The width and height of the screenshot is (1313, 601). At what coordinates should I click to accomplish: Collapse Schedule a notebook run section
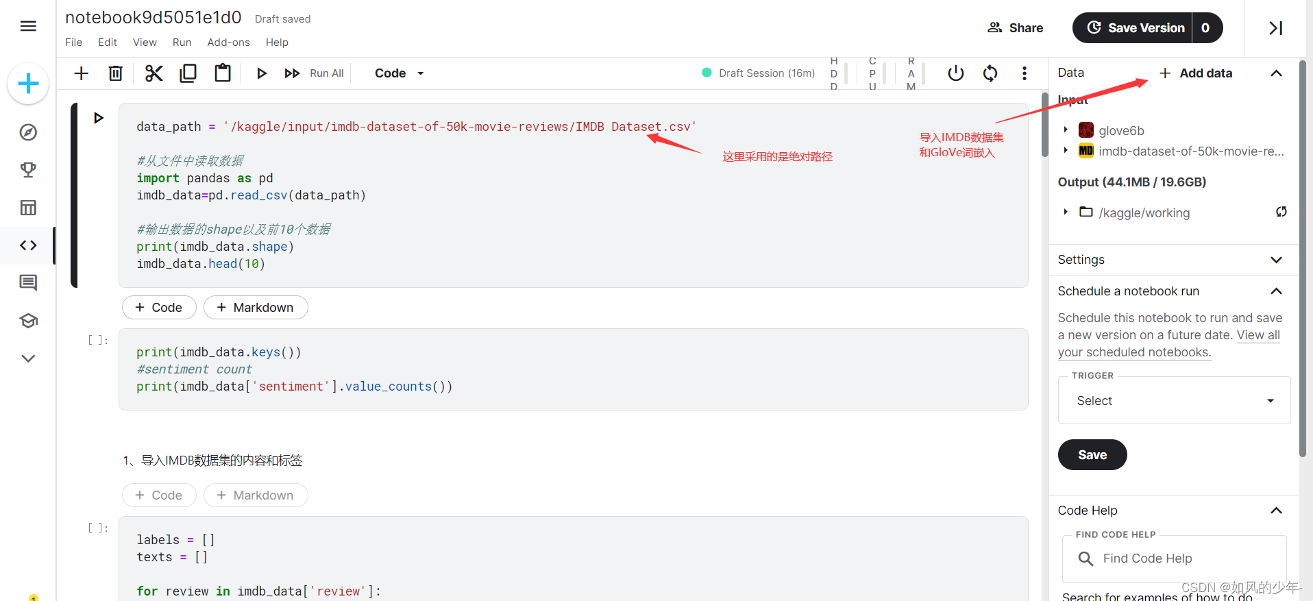coord(1276,291)
